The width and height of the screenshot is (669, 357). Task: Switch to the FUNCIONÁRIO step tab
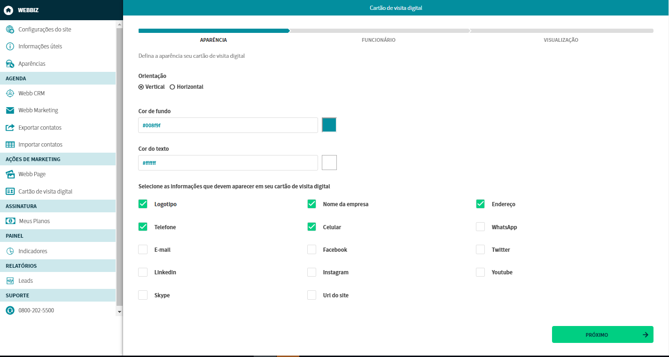click(x=378, y=40)
